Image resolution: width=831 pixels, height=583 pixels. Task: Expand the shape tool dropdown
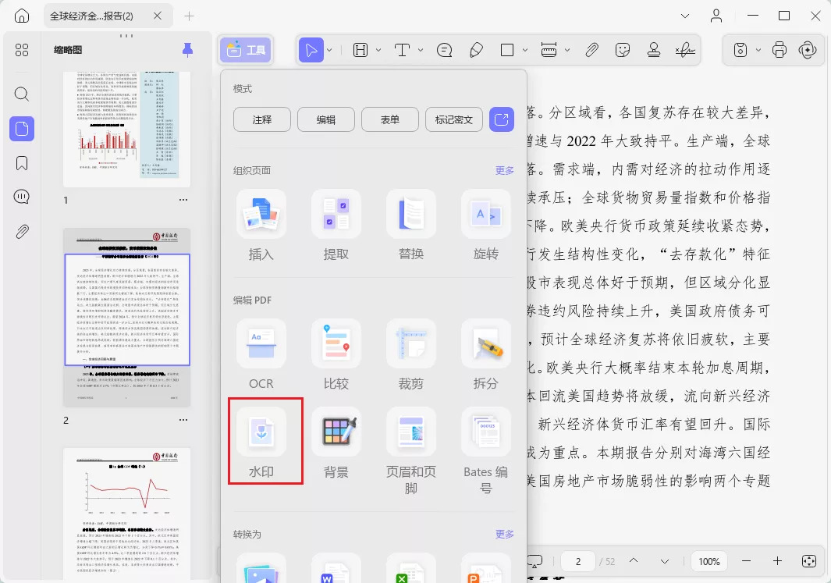click(x=524, y=49)
